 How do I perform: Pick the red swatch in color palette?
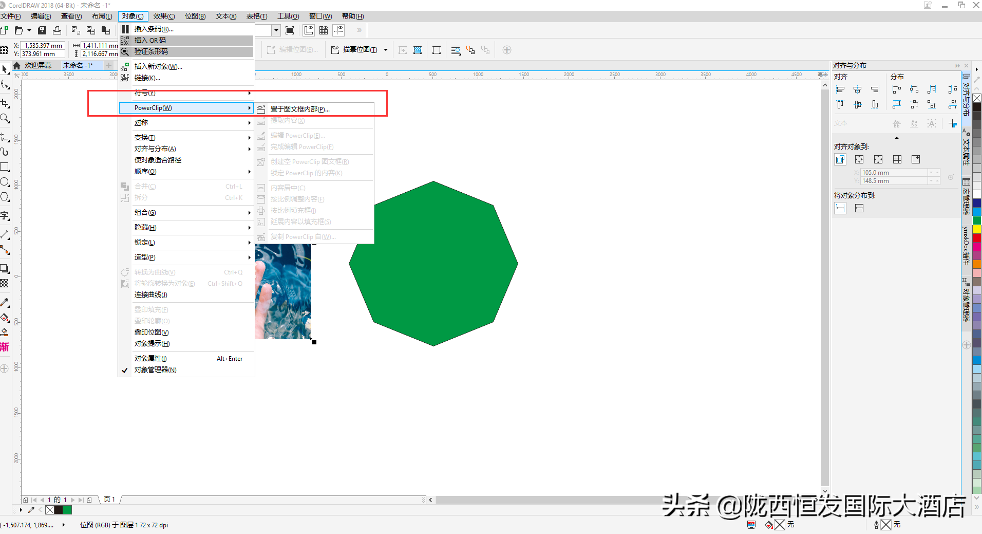[977, 238]
